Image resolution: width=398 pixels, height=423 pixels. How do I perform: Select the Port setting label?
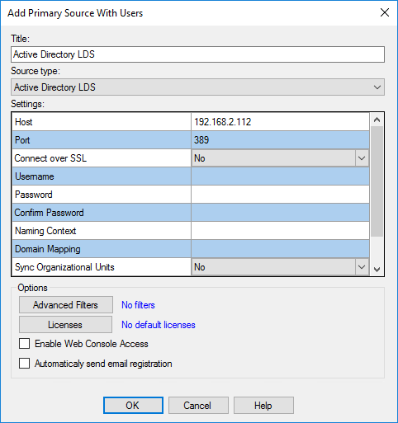pyautogui.click(x=22, y=140)
